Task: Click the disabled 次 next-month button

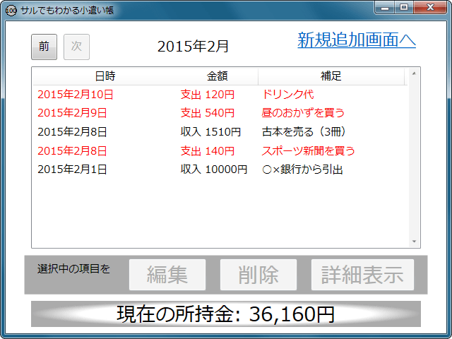Action: [x=76, y=47]
